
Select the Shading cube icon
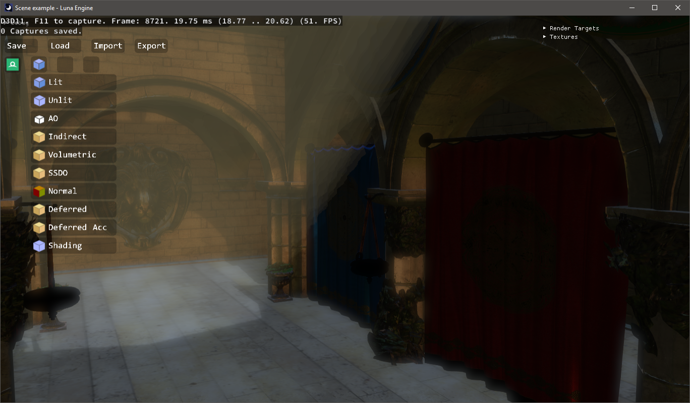coord(39,246)
